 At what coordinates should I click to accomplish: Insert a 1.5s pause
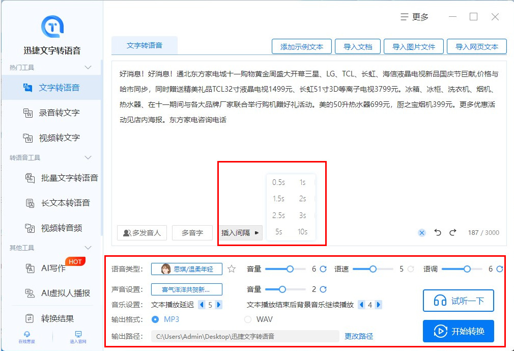[279, 199]
